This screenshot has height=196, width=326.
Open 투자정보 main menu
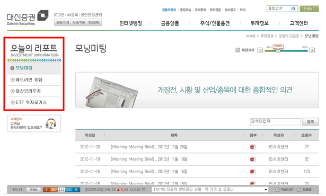259,23
